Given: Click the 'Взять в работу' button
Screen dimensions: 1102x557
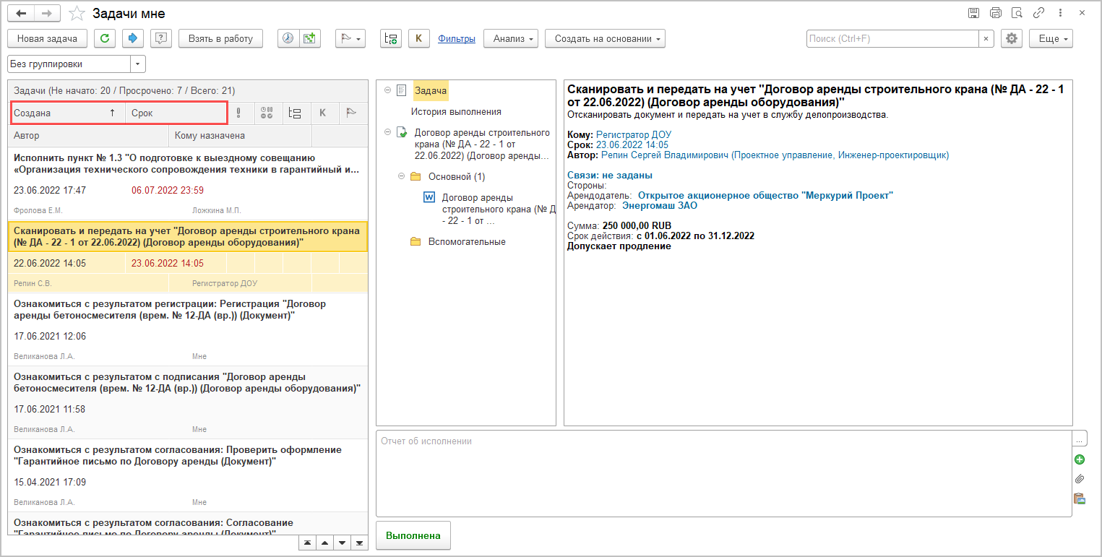Looking at the screenshot, I should point(220,38).
